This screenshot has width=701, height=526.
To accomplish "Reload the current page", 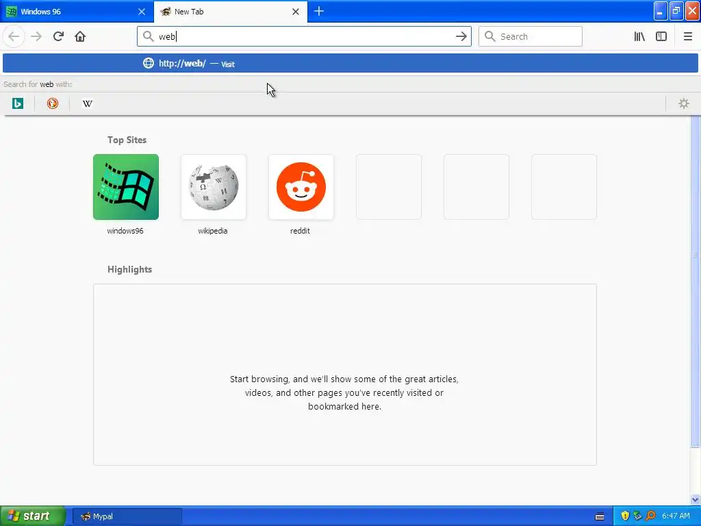I will coord(58,36).
